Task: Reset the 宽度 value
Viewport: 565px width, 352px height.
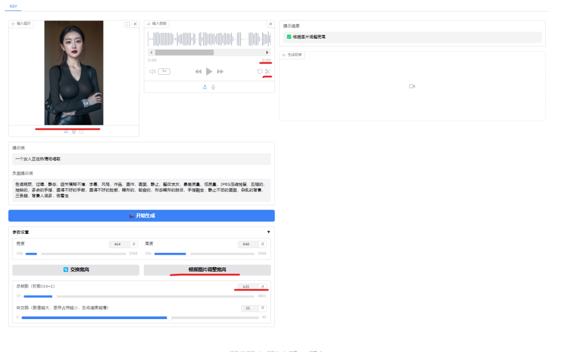Action: [x=134, y=244]
